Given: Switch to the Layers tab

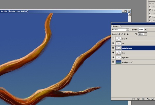Looking at the screenshot, I should pyautogui.click(x=116, y=26).
